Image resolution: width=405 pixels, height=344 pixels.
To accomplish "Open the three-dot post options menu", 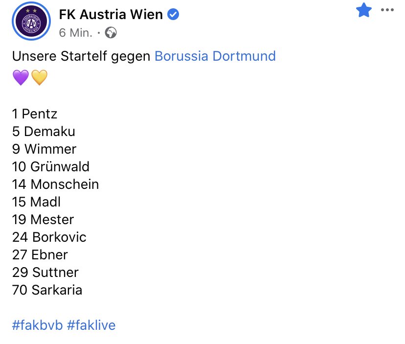I will tap(387, 10).
